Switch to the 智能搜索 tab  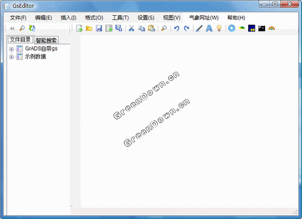click(47, 40)
